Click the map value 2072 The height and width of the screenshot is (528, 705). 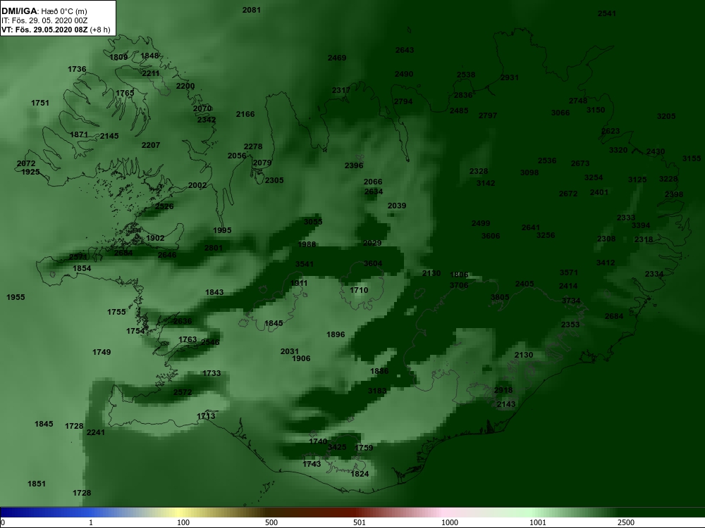[26, 163]
